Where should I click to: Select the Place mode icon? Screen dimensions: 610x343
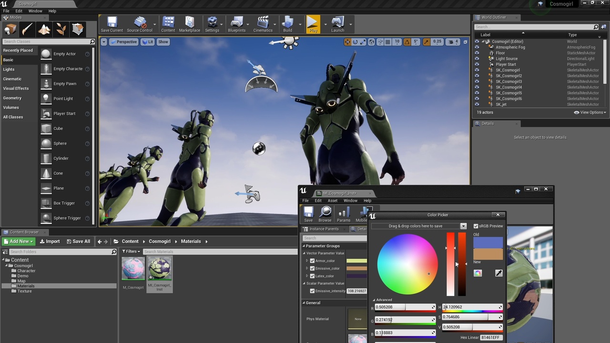point(10,30)
